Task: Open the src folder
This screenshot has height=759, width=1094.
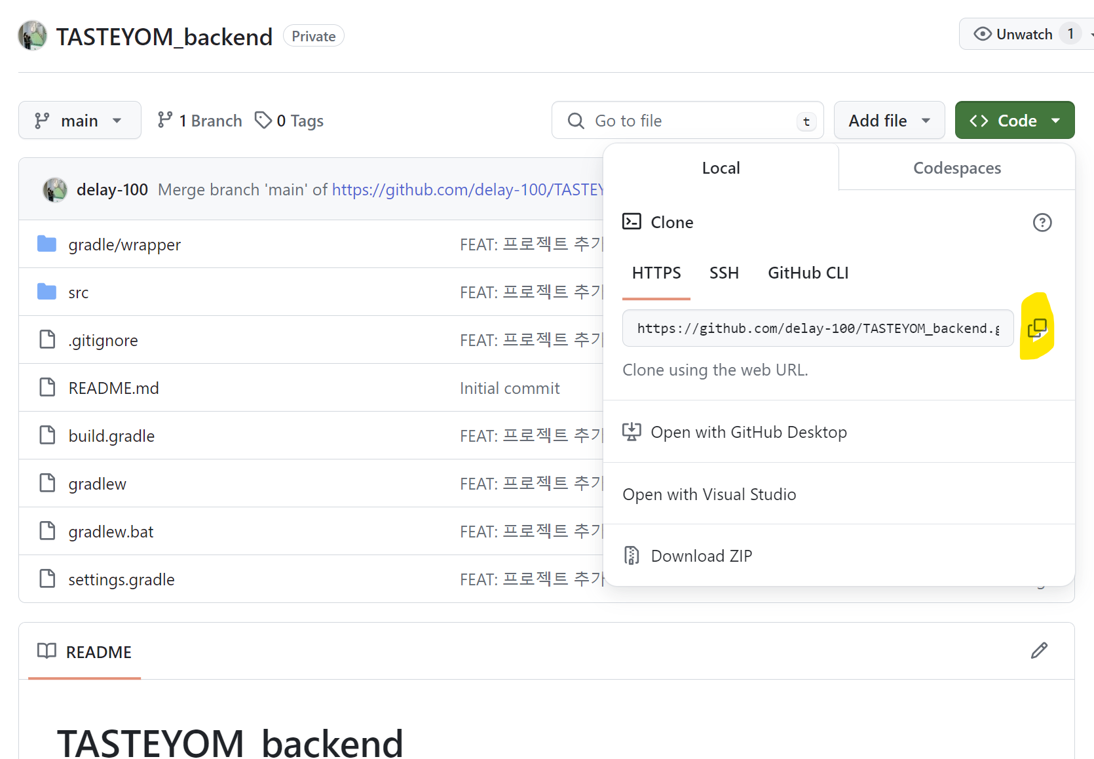Action: (78, 292)
